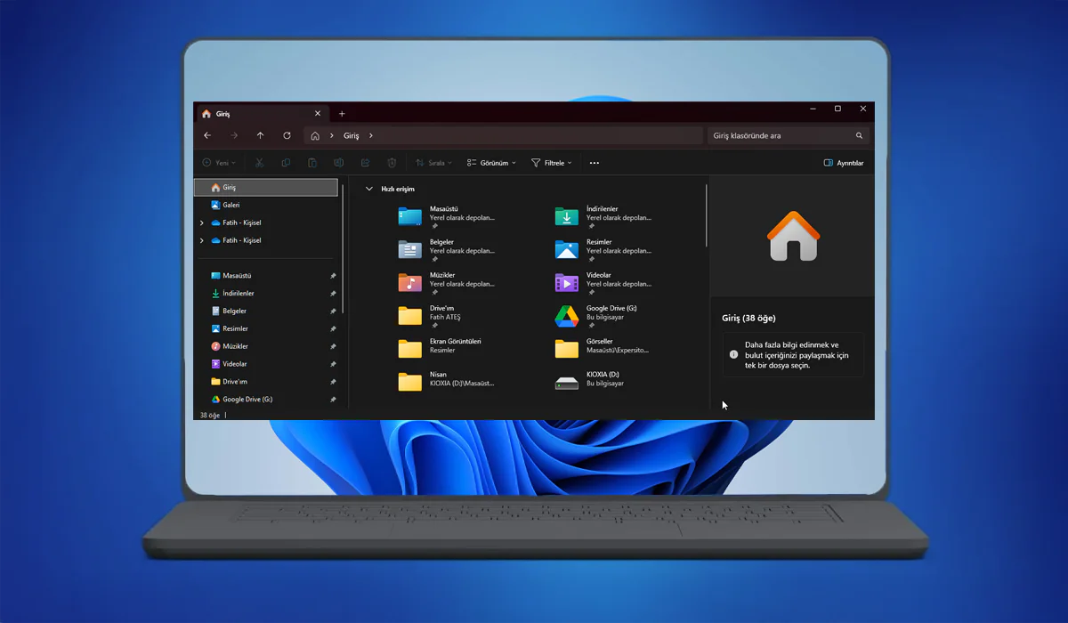Screen dimensions: 1068x623
Task: Expand the second Fatih - Kişisel node
Action: [202, 240]
